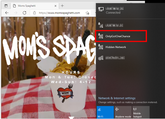Open the tab actions menu icon
165x119 pixels.
pyautogui.click(x=6, y=6)
